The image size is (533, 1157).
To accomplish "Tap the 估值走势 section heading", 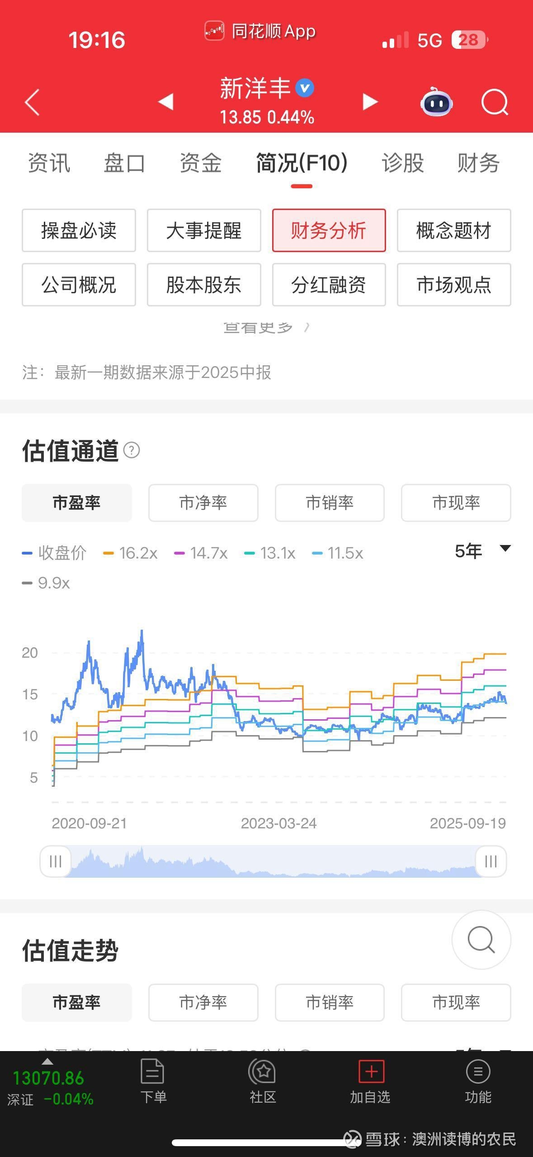I will pos(70,950).
